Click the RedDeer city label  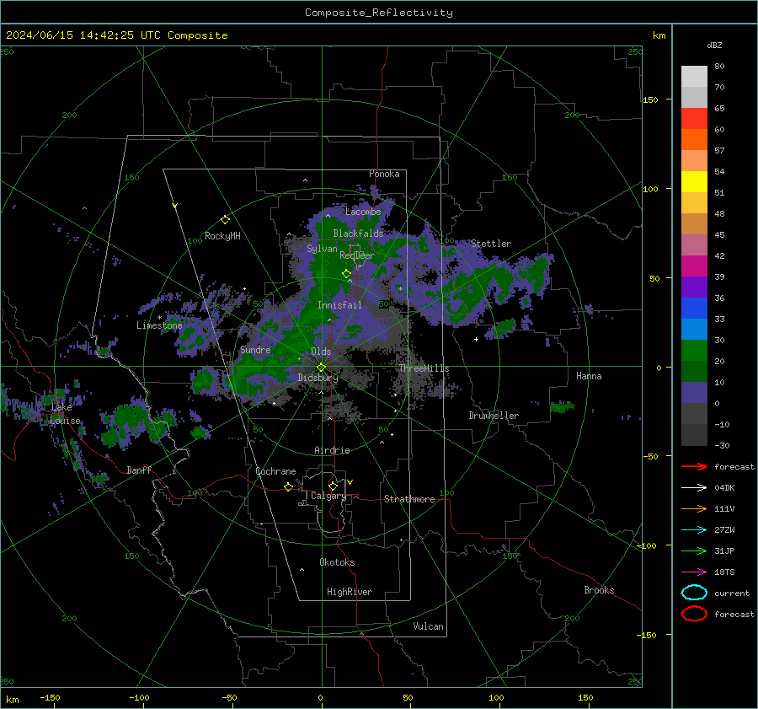[357, 255]
